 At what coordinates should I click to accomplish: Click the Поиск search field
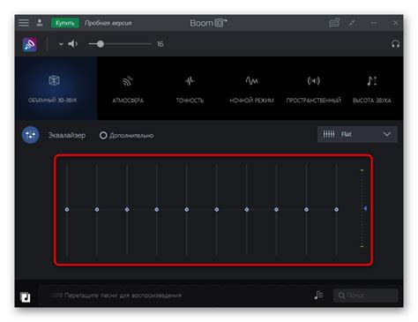(366, 296)
